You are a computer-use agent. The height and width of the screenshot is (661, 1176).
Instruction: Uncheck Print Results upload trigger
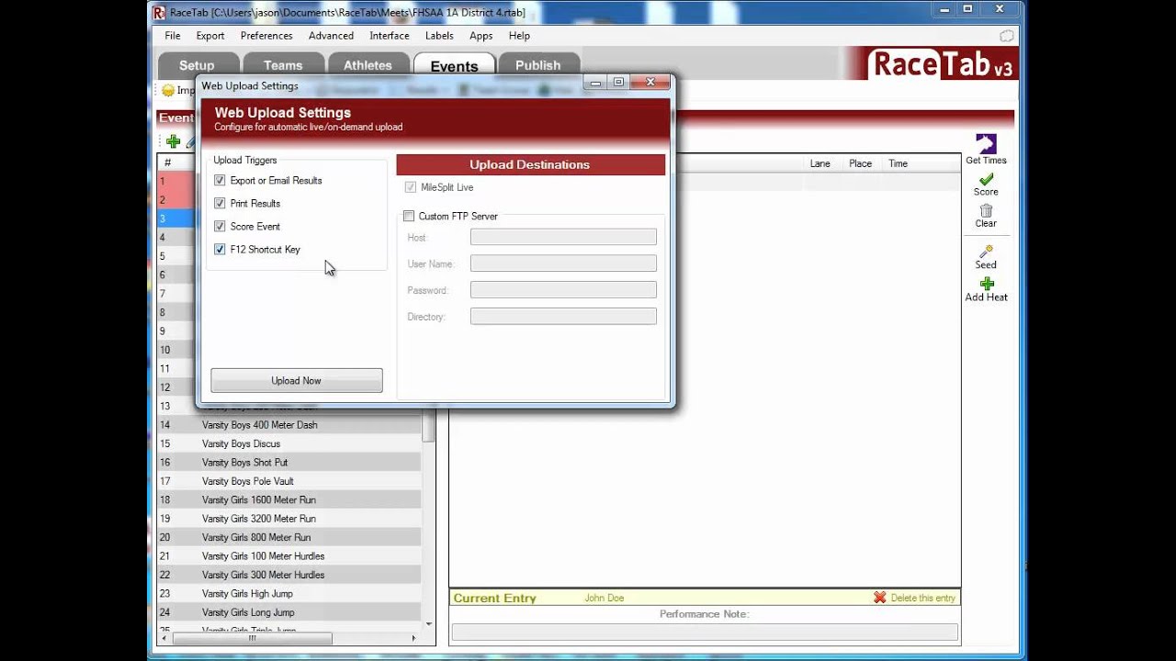[220, 204]
